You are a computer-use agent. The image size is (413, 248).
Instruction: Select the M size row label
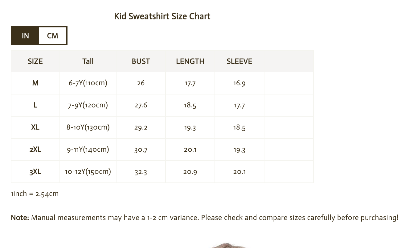35,83
